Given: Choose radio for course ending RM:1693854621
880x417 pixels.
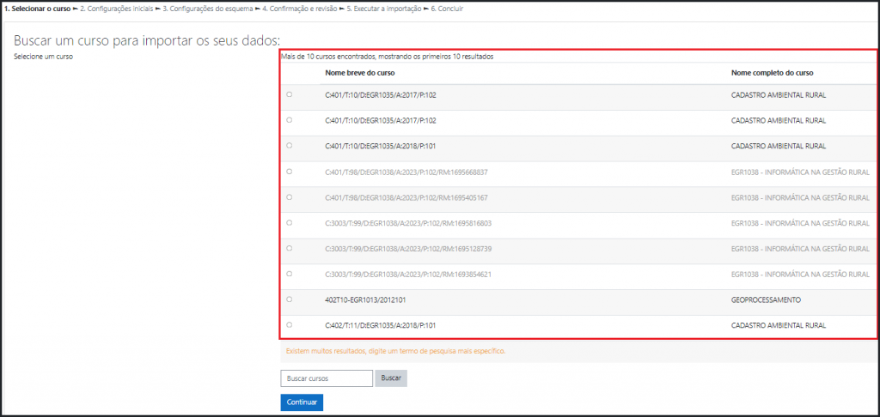Looking at the screenshot, I should pos(289,274).
